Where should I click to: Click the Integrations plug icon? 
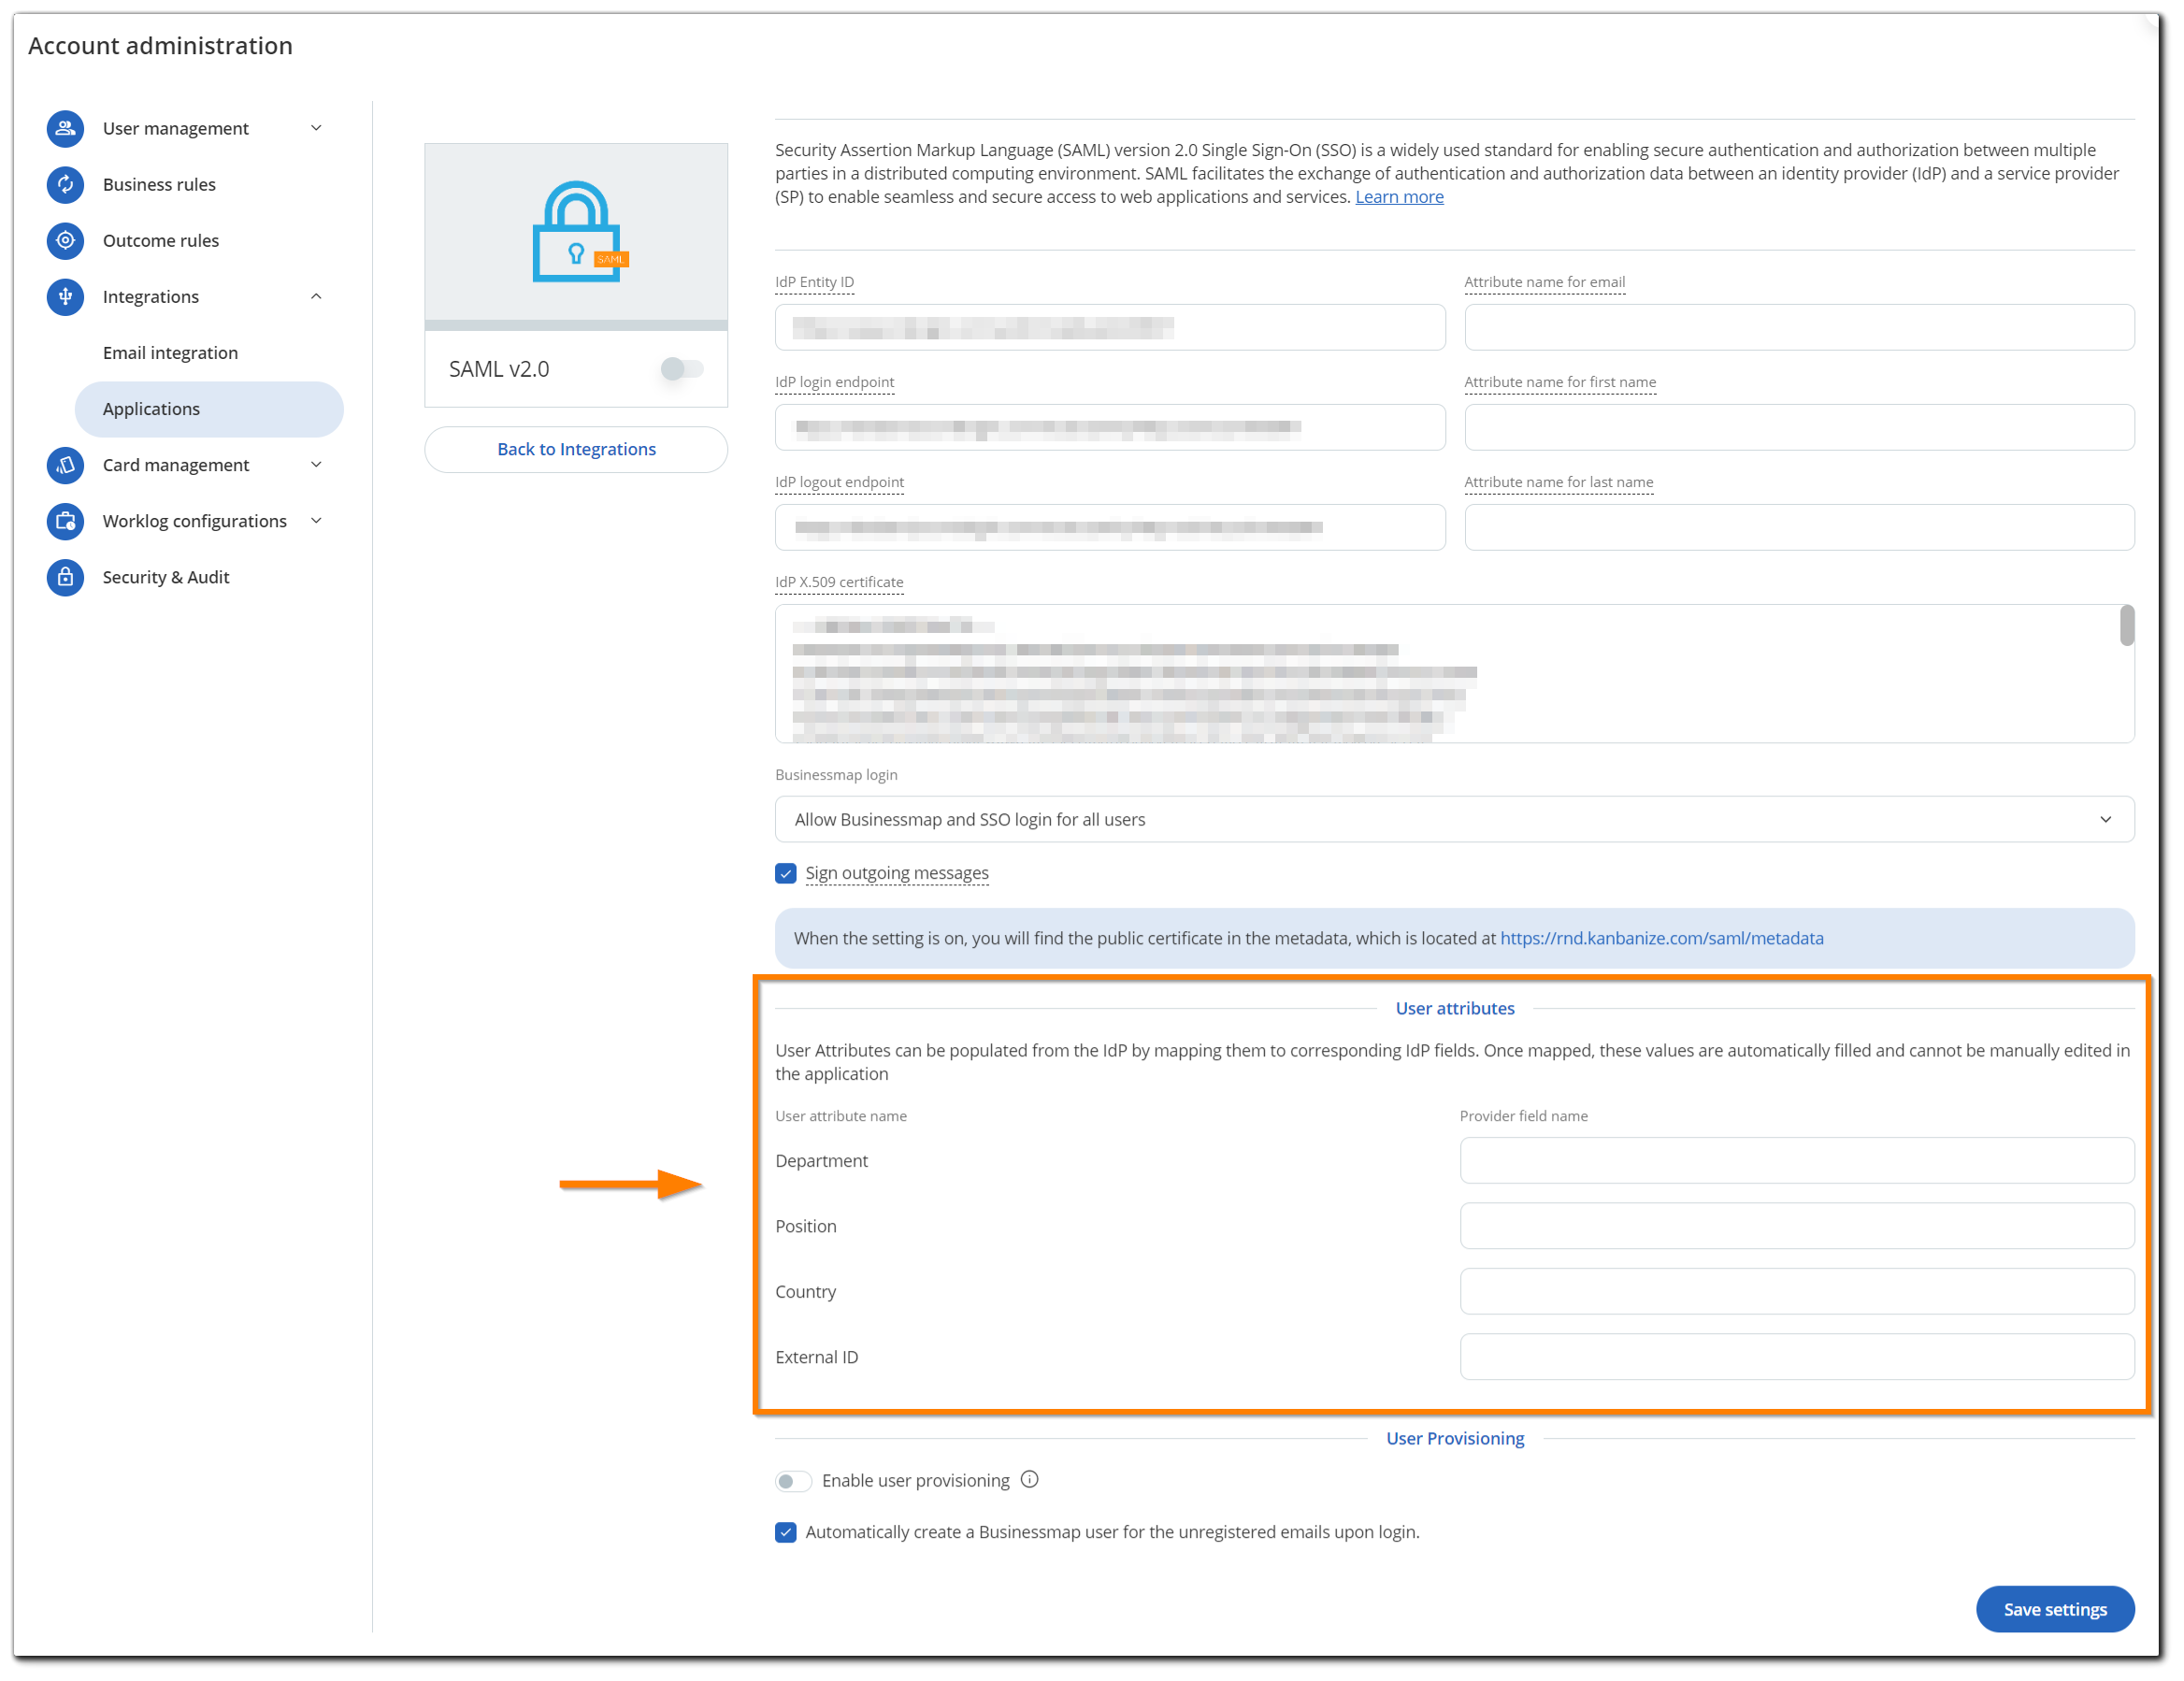click(65, 296)
